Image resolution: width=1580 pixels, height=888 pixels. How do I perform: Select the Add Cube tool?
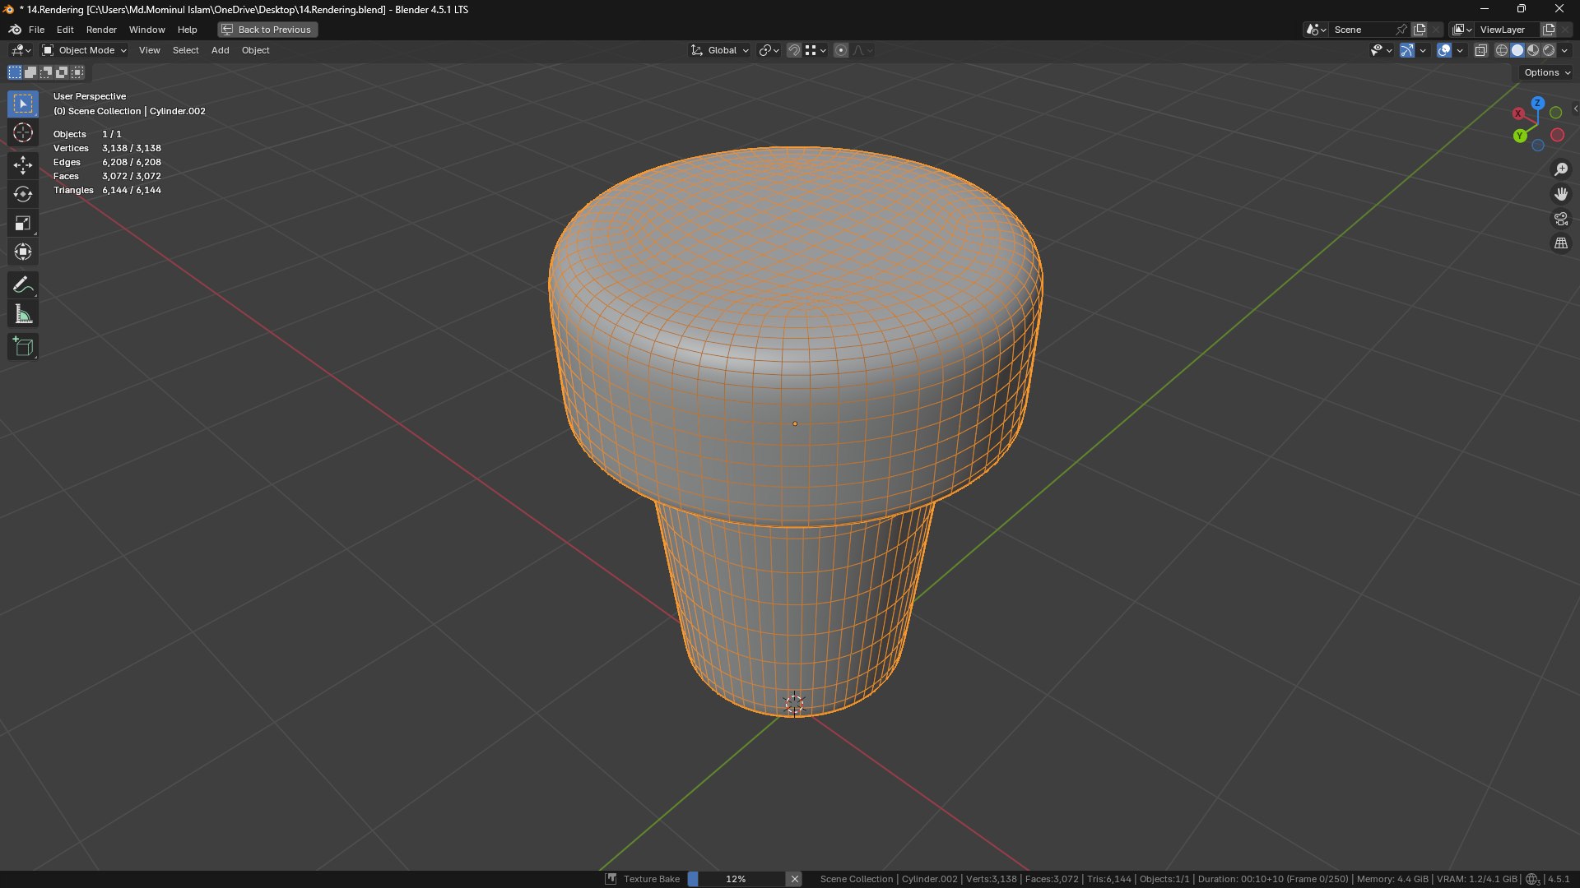[x=23, y=347]
